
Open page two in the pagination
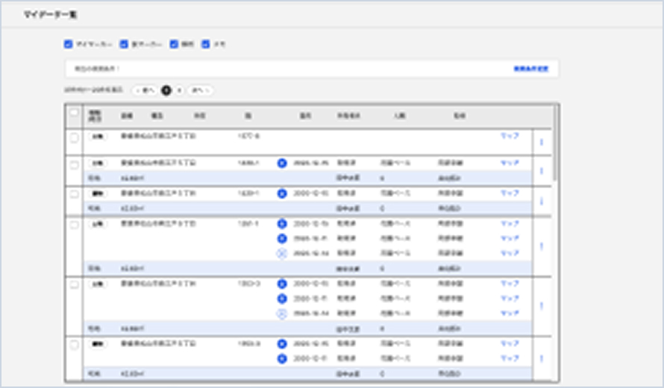pyautogui.click(x=180, y=90)
